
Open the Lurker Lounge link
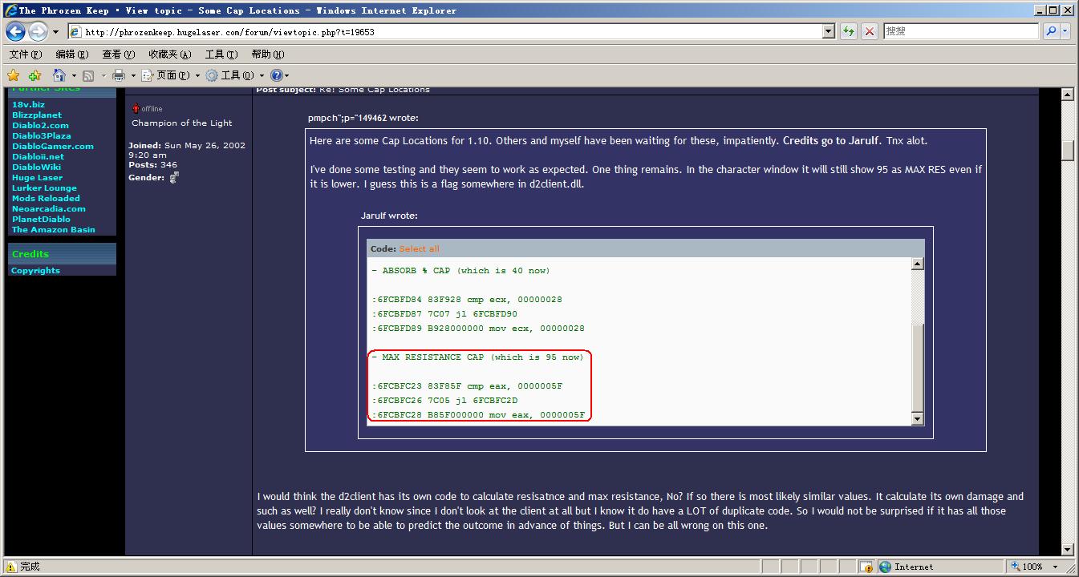pyautogui.click(x=44, y=188)
